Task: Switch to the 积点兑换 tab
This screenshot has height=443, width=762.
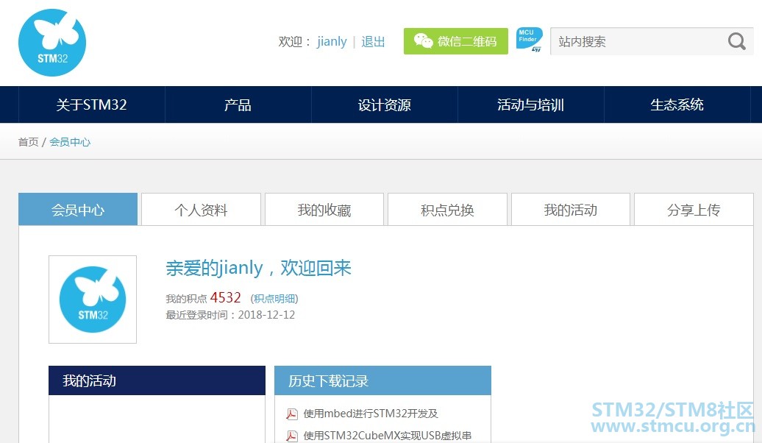Action: coord(448,210)
